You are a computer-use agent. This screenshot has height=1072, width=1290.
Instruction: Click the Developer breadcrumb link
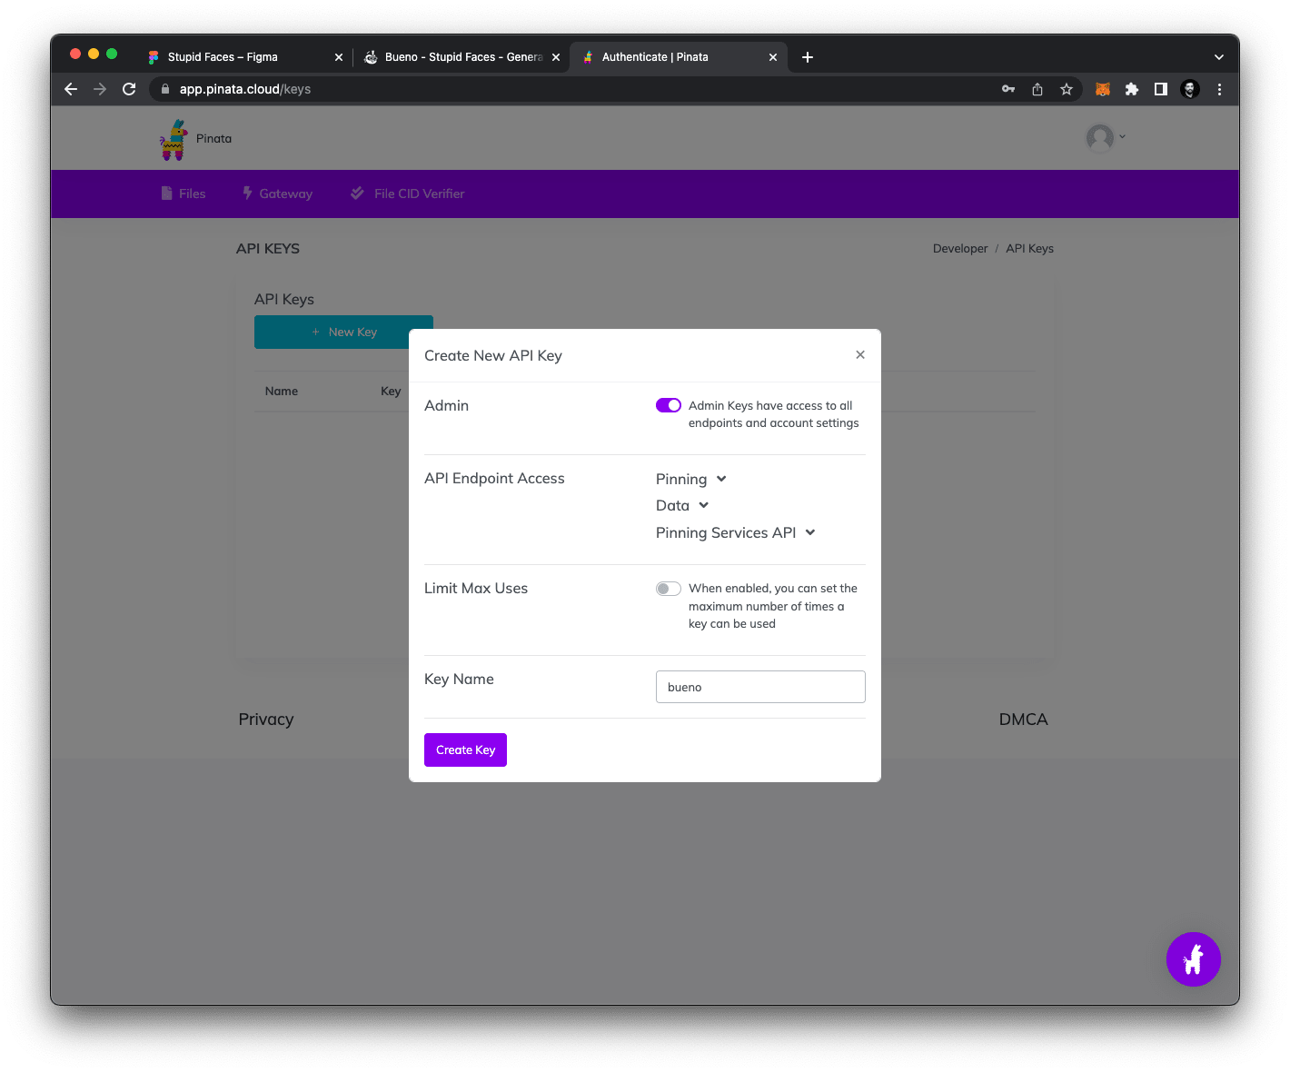coord(960,249)
